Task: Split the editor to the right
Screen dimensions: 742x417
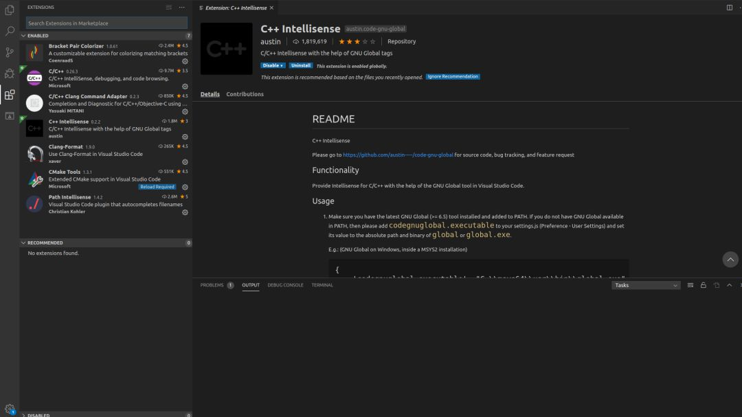Action: 729,8
